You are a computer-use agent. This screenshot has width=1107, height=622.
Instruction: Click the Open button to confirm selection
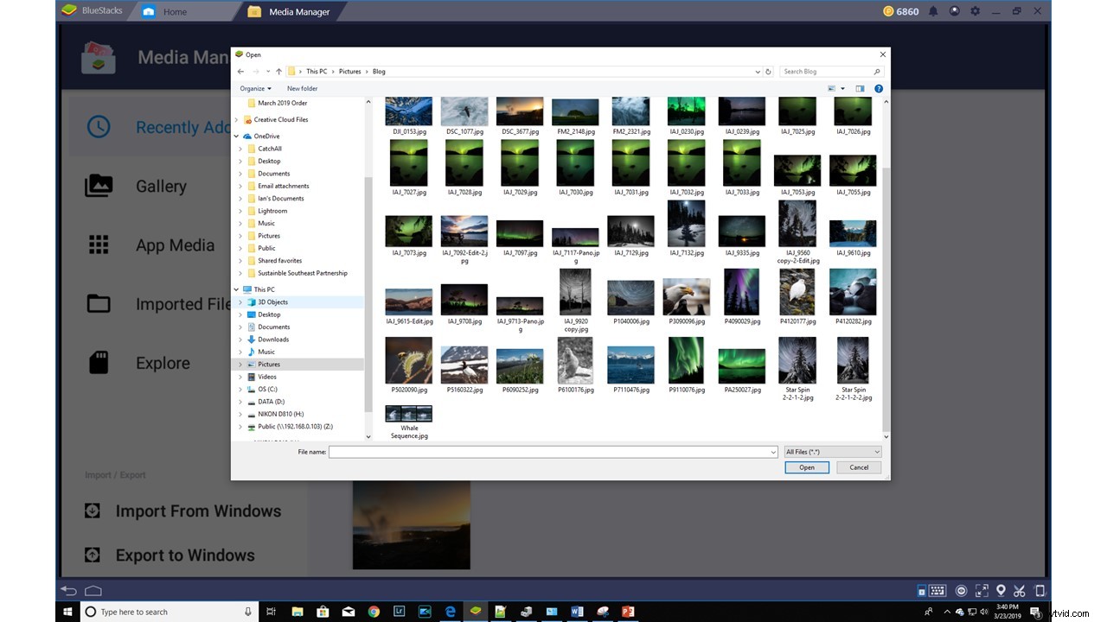[x=805, y=466]
